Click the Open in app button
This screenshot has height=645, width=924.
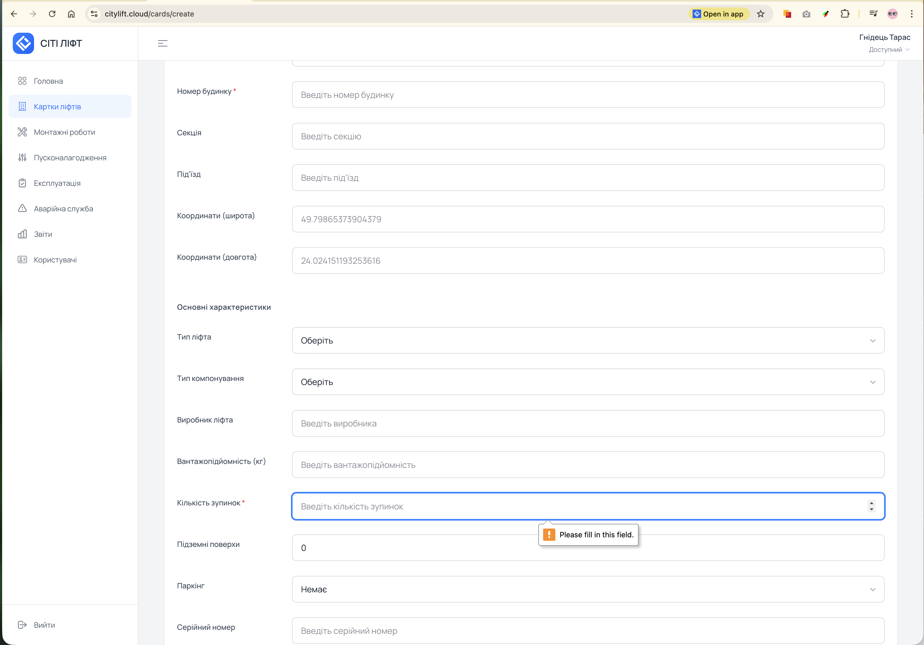(718, 14)
